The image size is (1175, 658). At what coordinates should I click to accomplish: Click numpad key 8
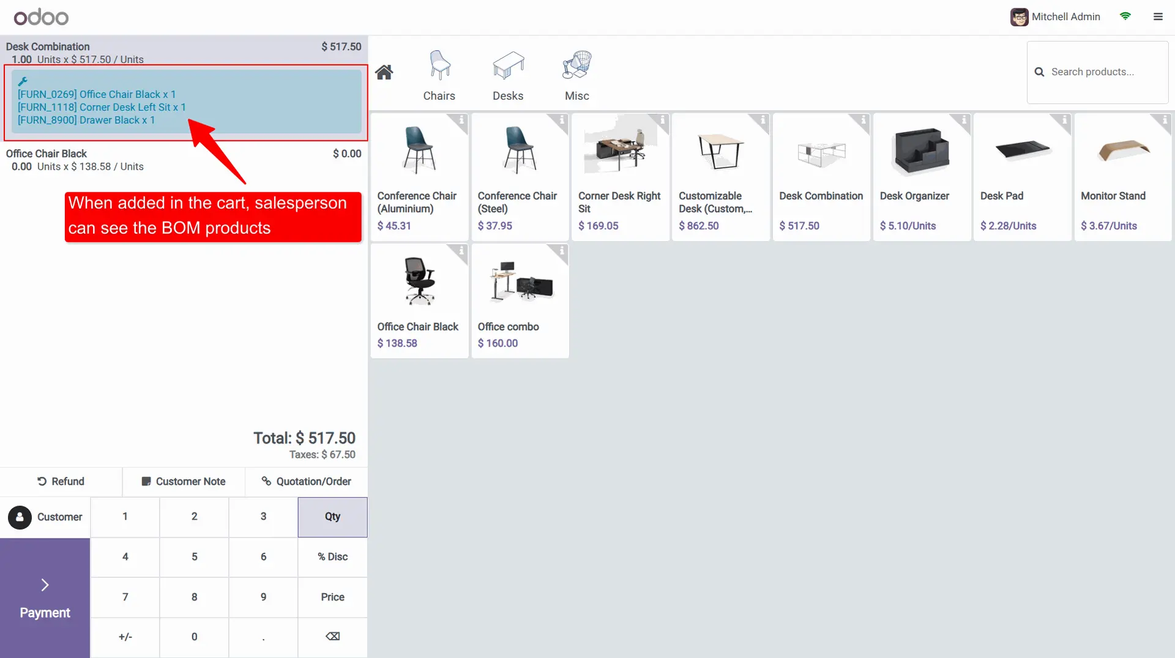coord(194,597)
